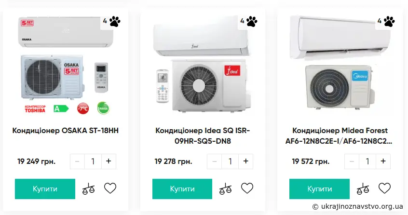Open Кондиціонер Midea Forest product title
Viewport: 408px width, 215px height.
(340, 136)
